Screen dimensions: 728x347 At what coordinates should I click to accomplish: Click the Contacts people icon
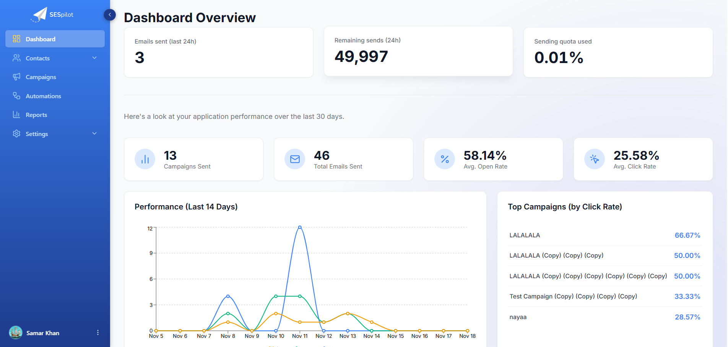pos(16,58)
